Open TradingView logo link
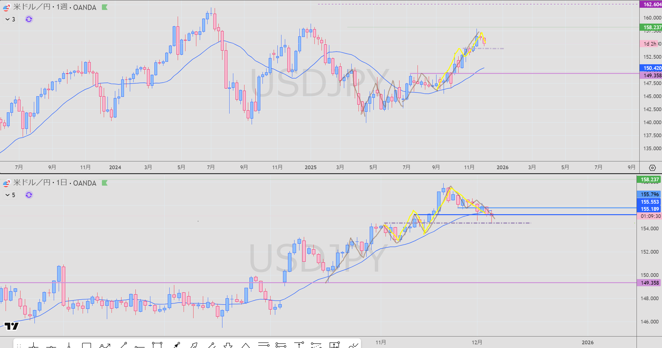 pos(12,326)
